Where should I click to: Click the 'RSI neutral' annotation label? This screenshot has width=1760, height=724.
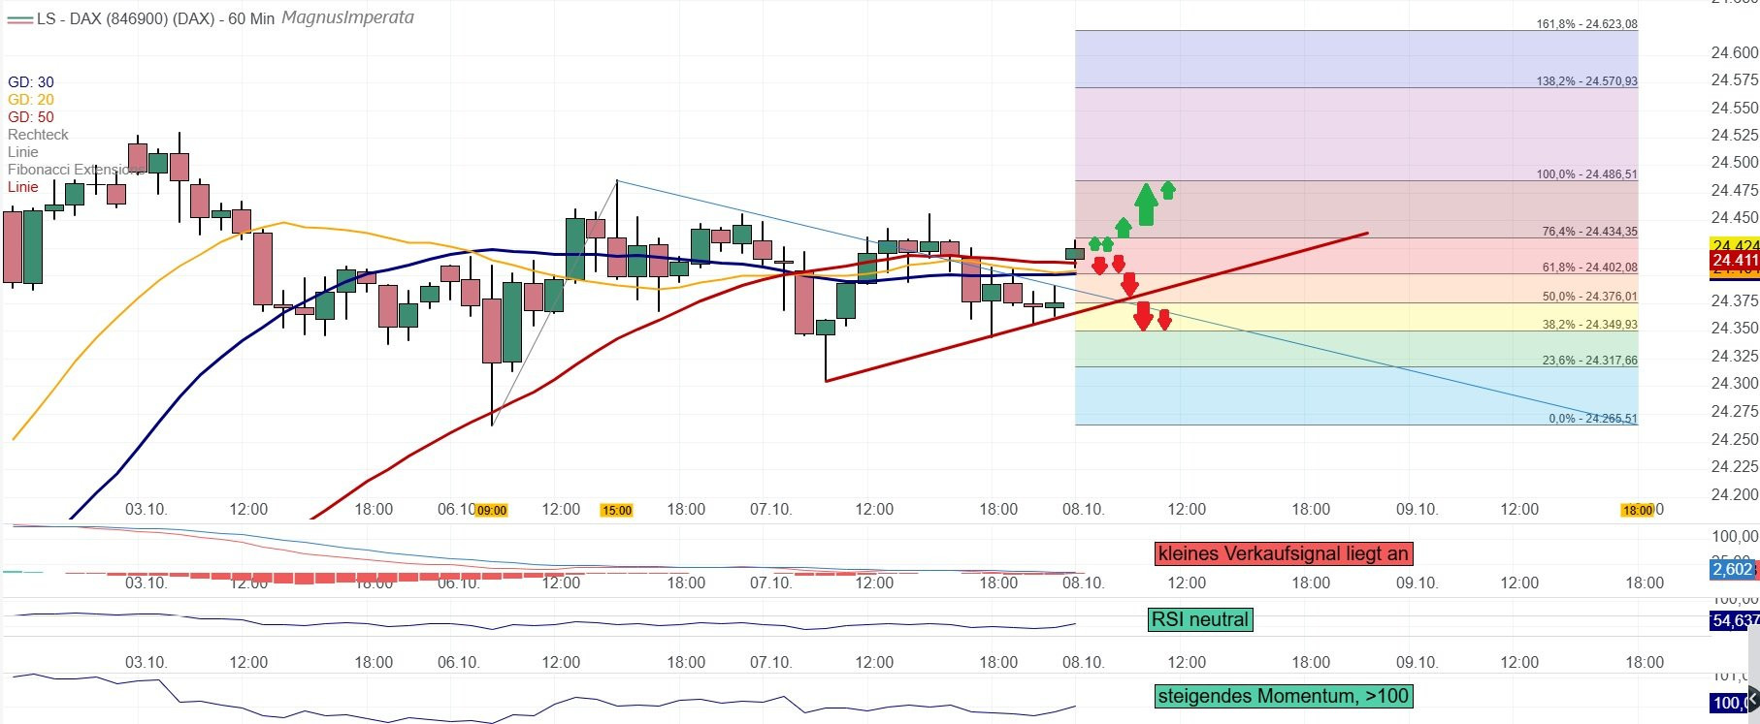click(x=1199, y=619)
